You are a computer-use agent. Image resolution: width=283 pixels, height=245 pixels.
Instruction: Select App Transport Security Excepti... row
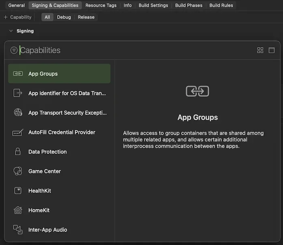click(x=59, y=113)
